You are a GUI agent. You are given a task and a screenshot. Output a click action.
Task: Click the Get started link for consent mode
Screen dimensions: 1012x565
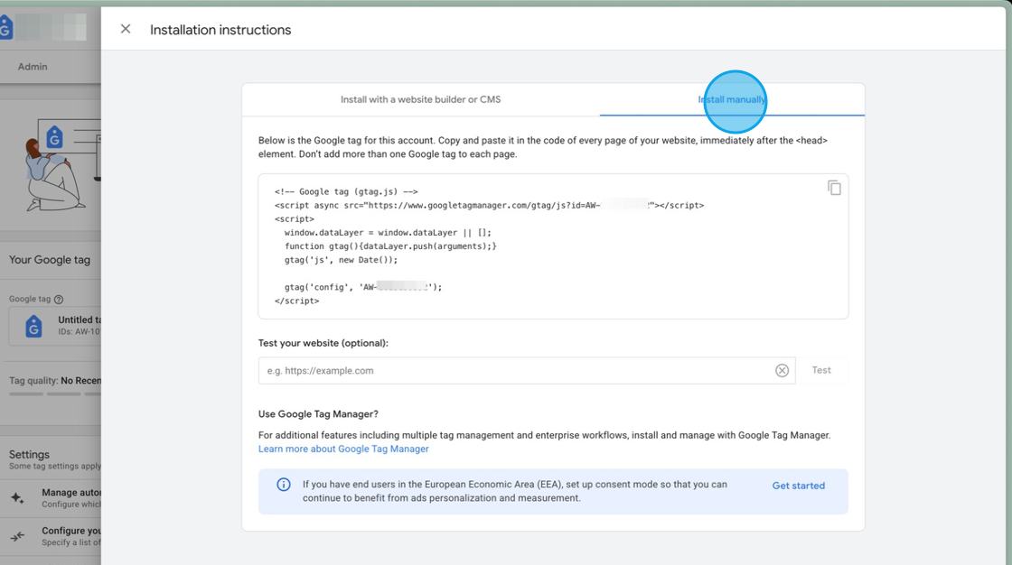(798, 485)
